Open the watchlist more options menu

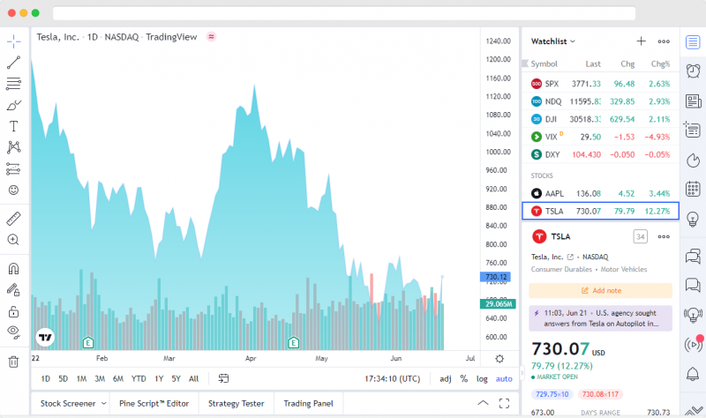(664, 41)
